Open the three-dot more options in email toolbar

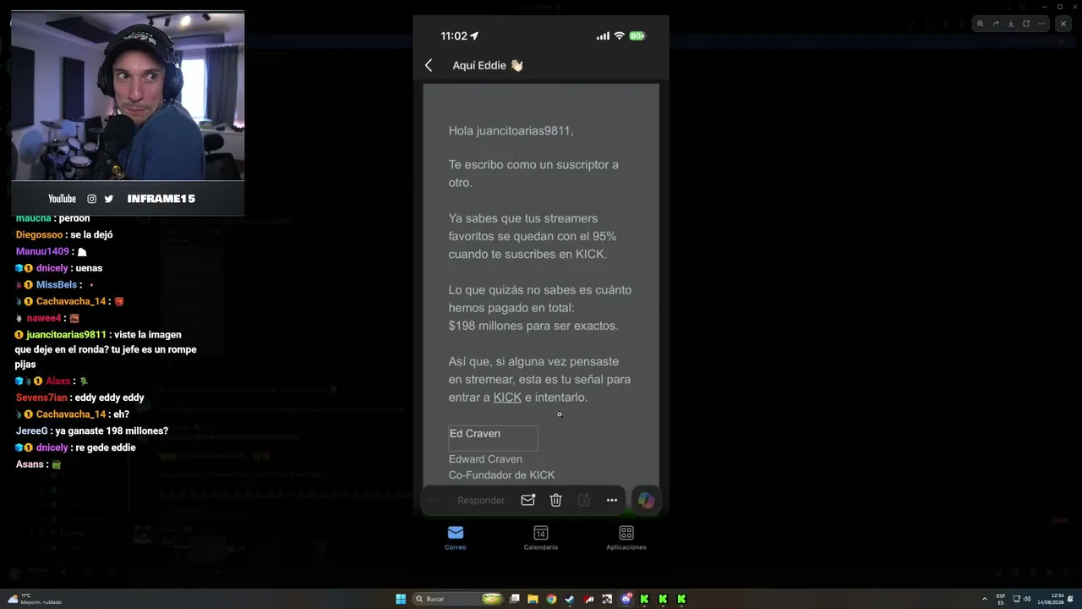point(612,500)
